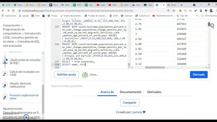Viewport: 217px width, 122px height.
Task: Click the results panel horizontal scrollbar thumb
Action: click(155, 67)
